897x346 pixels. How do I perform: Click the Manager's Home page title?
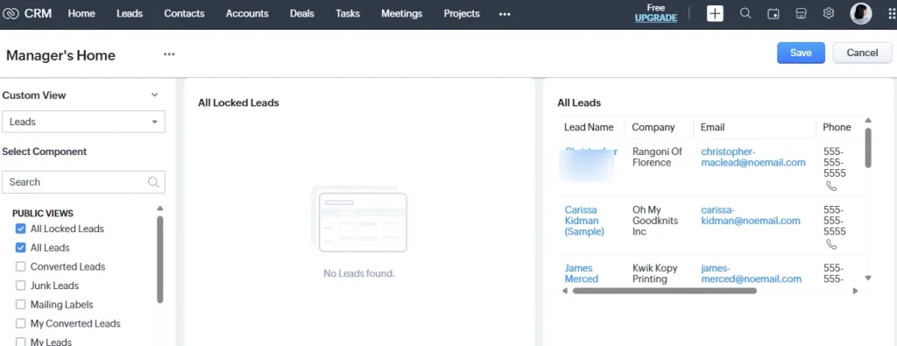click(60, 55)
